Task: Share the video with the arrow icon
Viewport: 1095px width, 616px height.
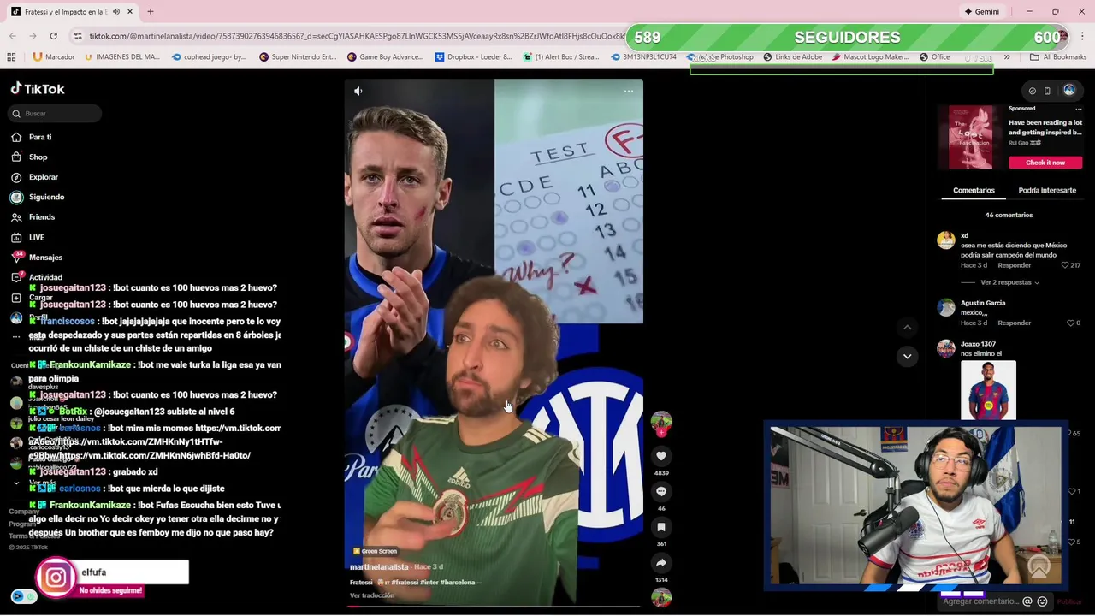Action: 661,563
